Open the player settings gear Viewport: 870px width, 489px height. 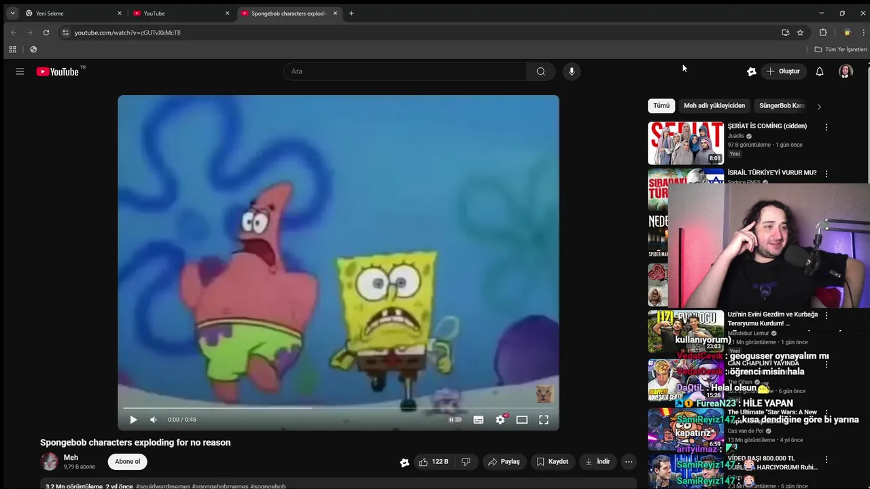click(500, 420)
